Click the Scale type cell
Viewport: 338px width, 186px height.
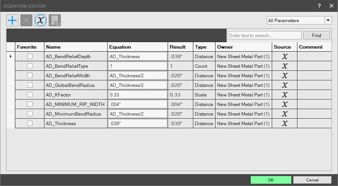pyautogui.click(x=204, y=95)
